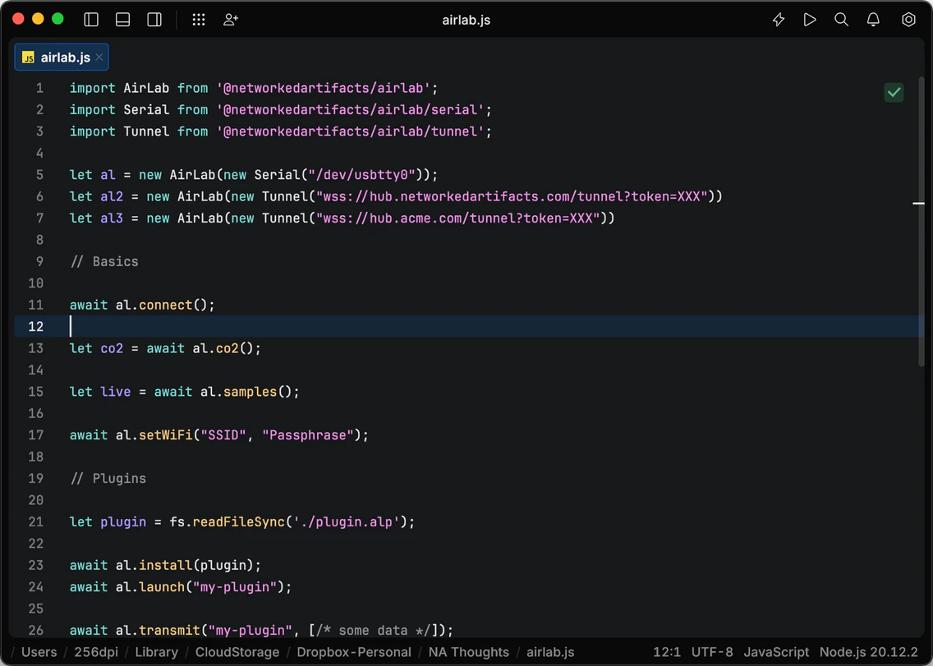This screenshot has height=666, width=933.
Task: Click the green checkmark status indicator
Action: click(894, 92)
